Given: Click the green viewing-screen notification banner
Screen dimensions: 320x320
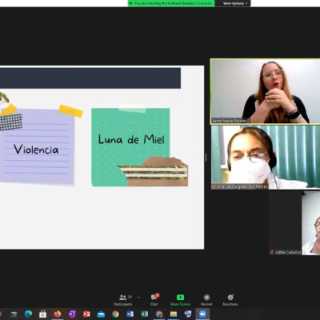Looking at the screenshot, I should click(x=171, y=3).
